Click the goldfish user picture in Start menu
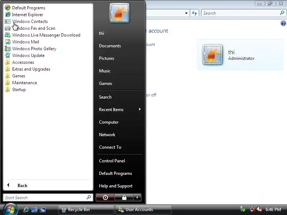 point(119,13)
